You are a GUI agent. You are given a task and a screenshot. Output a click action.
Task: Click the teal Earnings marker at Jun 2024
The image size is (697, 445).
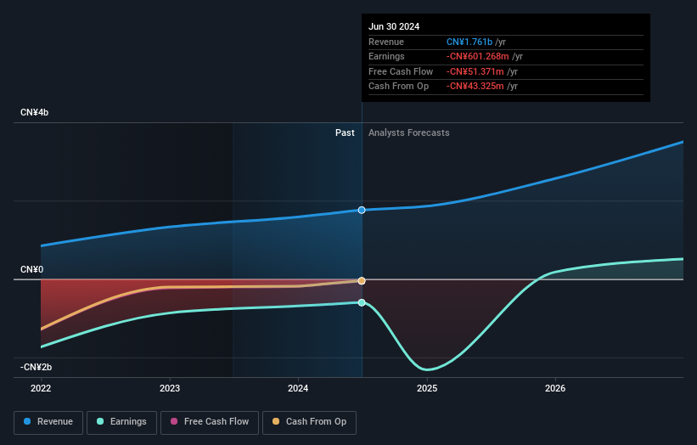click(362, 302)
